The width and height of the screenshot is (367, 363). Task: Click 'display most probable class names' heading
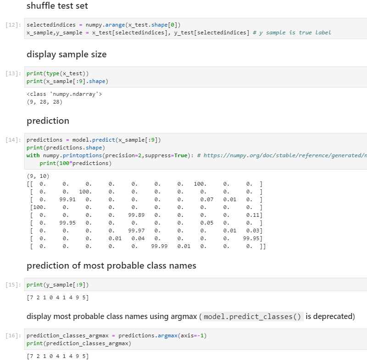(x=191, y=316)
